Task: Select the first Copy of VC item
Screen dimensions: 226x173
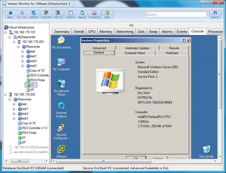Action: [x=36, y=70]
